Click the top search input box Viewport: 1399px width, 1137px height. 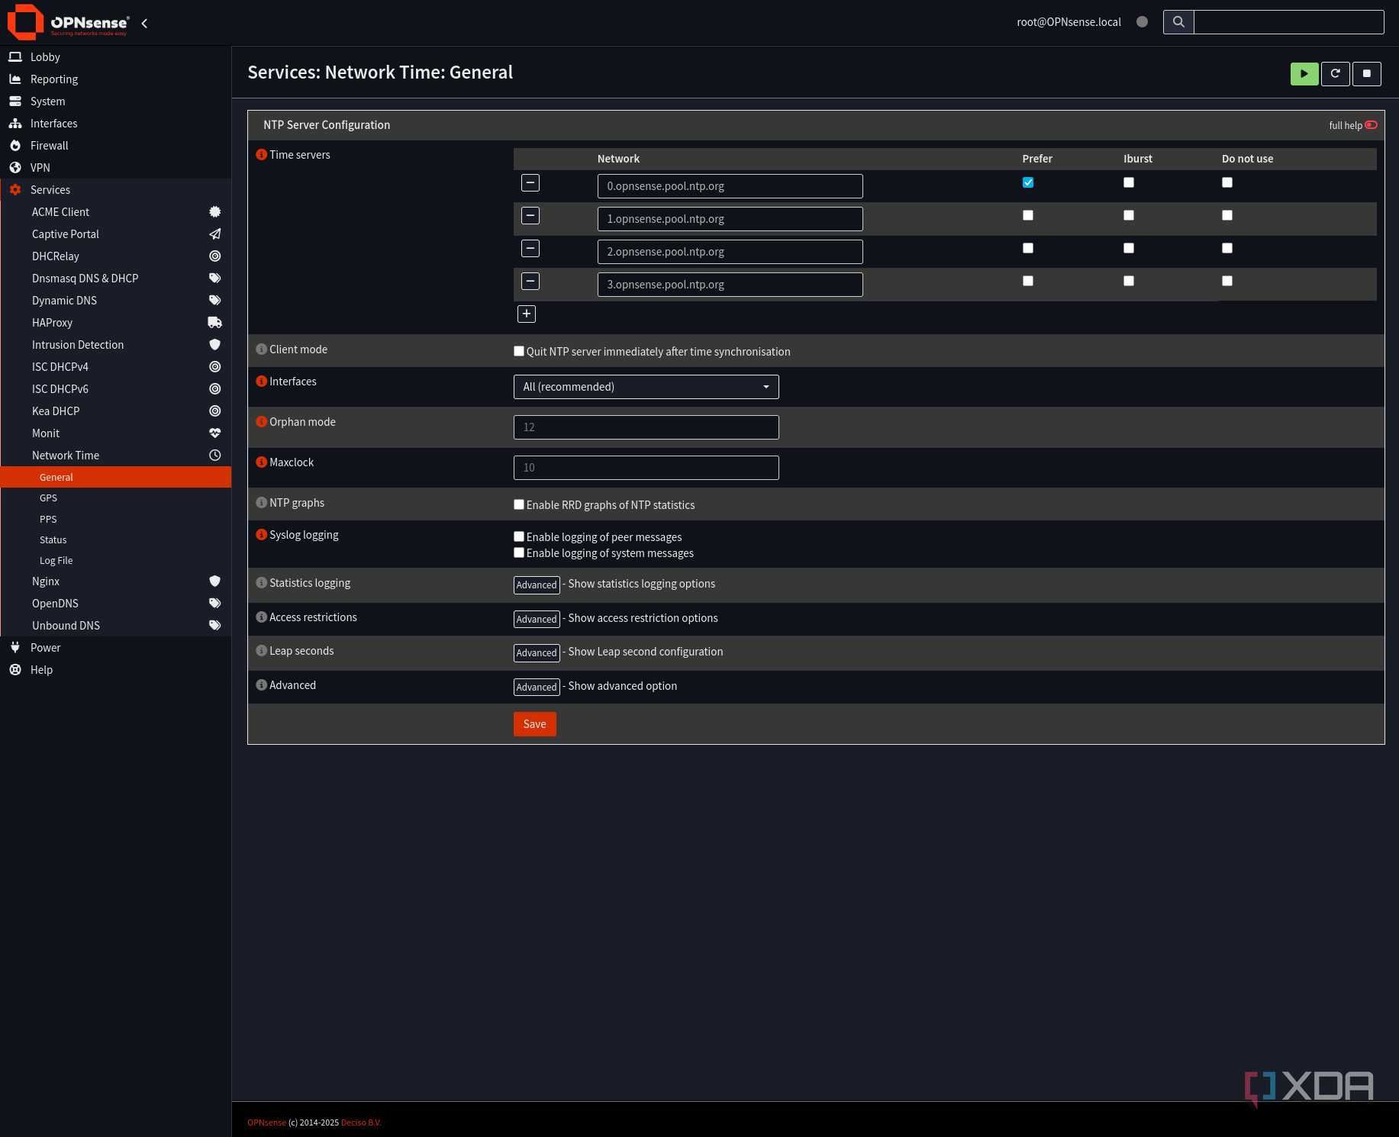tap(1289, 22)
